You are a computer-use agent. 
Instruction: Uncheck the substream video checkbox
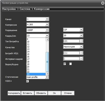pos(65,64)
